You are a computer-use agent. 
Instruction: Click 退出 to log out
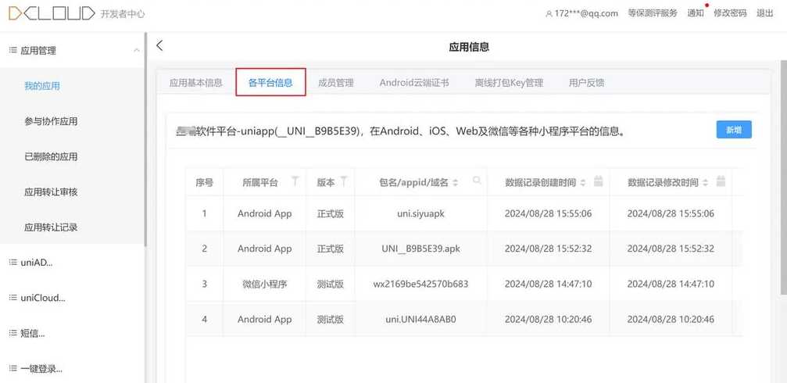(x=765, y=13)
